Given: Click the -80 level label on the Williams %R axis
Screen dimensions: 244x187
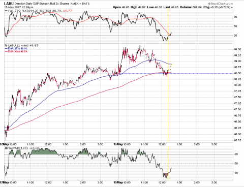Looking at the screenshot, I should pyautogui.click(x=236, y=173).
